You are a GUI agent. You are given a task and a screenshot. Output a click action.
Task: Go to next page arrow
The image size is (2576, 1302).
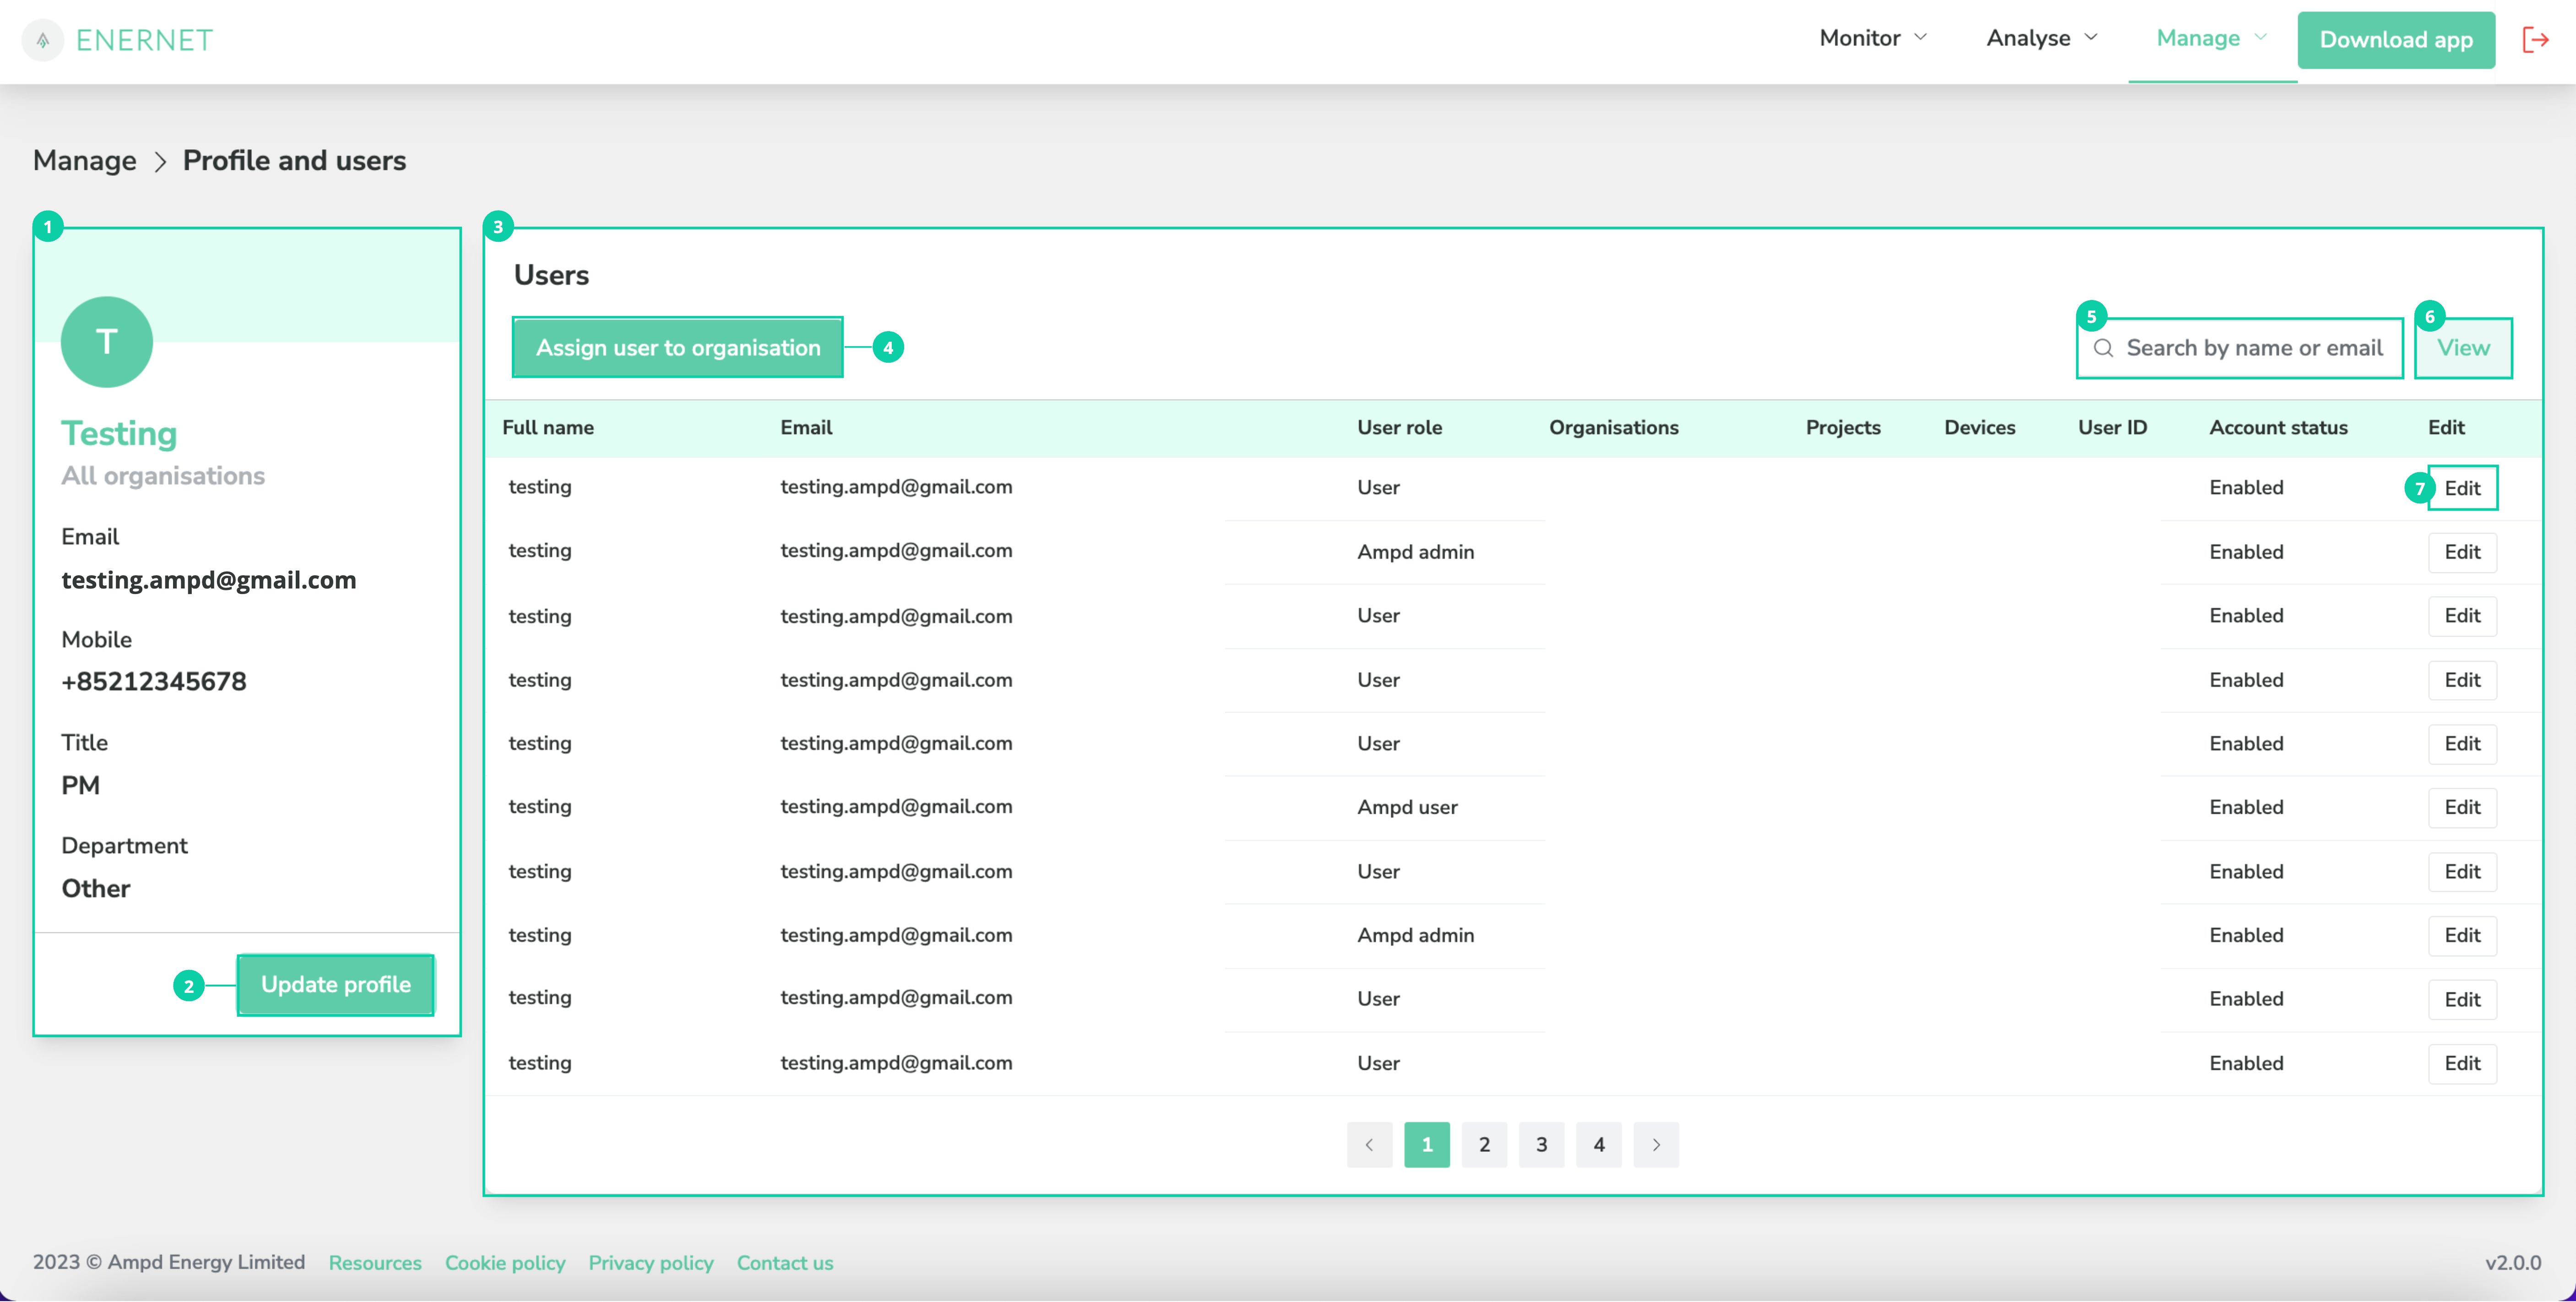[x=1656, y=1145]
